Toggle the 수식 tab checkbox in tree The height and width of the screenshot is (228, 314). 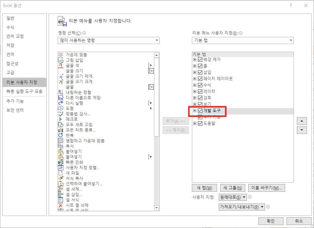click(200, 85)
